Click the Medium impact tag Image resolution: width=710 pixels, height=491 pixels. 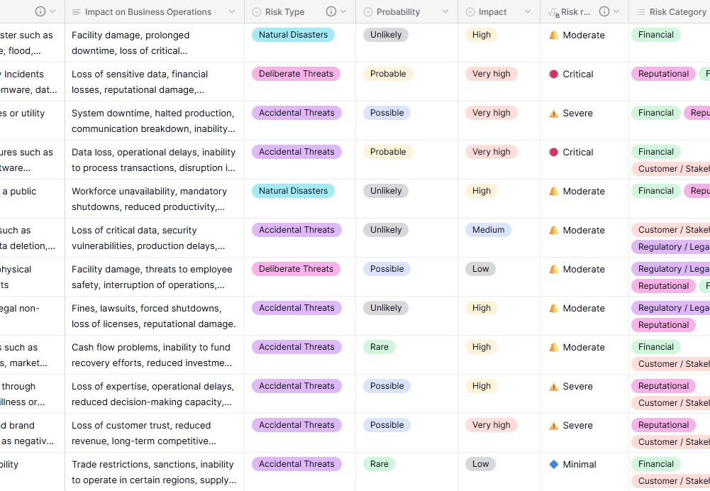point(488,230)
